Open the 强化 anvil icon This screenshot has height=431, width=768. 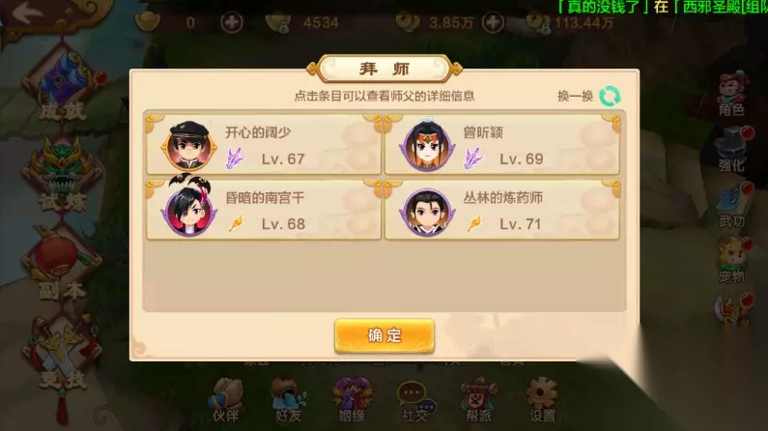(x=732, y=150)
